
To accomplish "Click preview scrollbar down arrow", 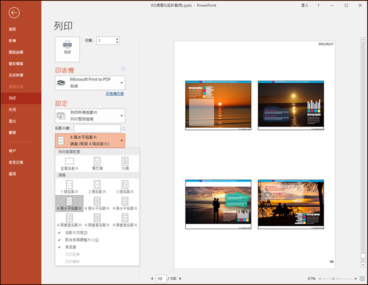I will point(363,265).
